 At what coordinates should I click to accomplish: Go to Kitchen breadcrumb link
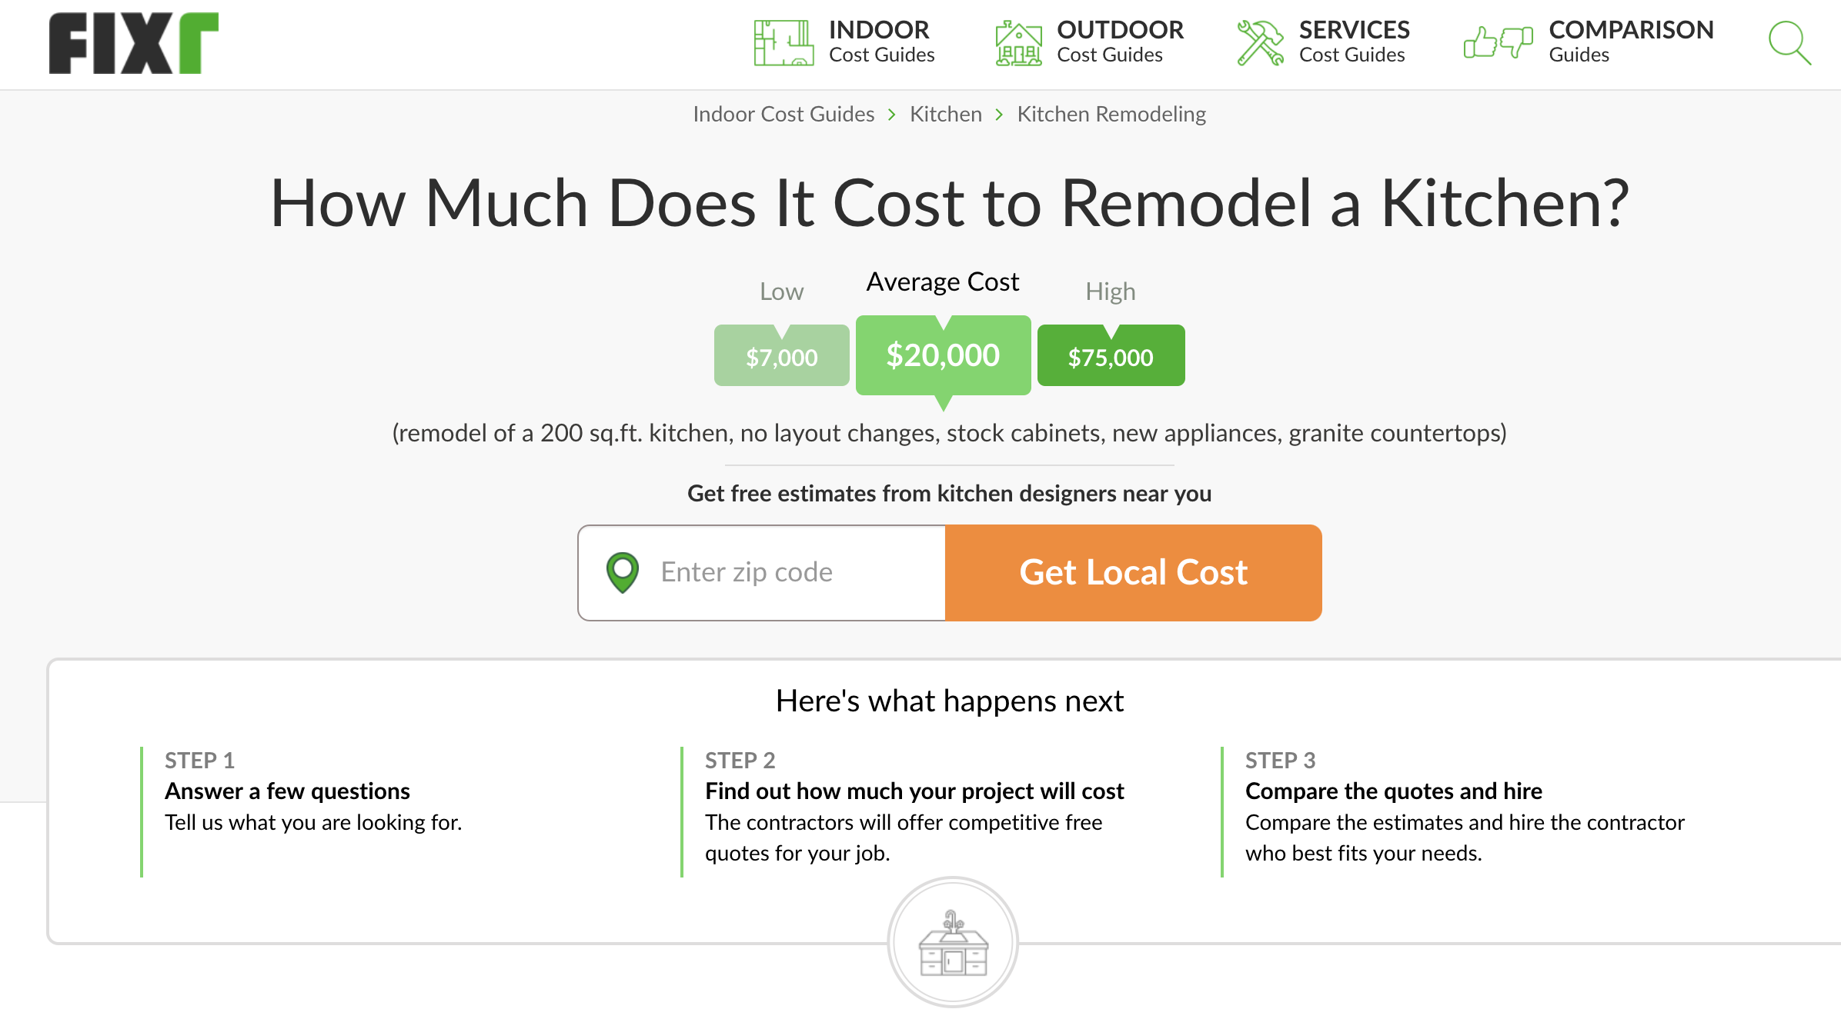[945, 115]
